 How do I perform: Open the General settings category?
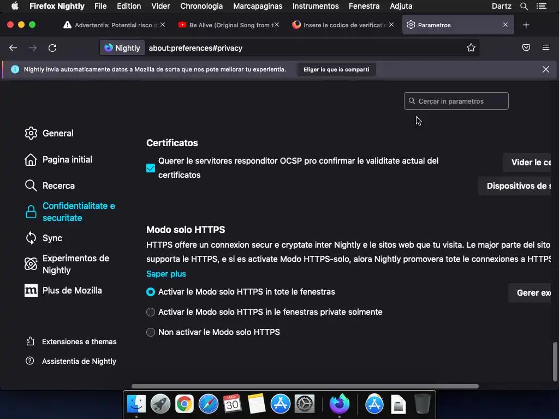click(49, 133)
